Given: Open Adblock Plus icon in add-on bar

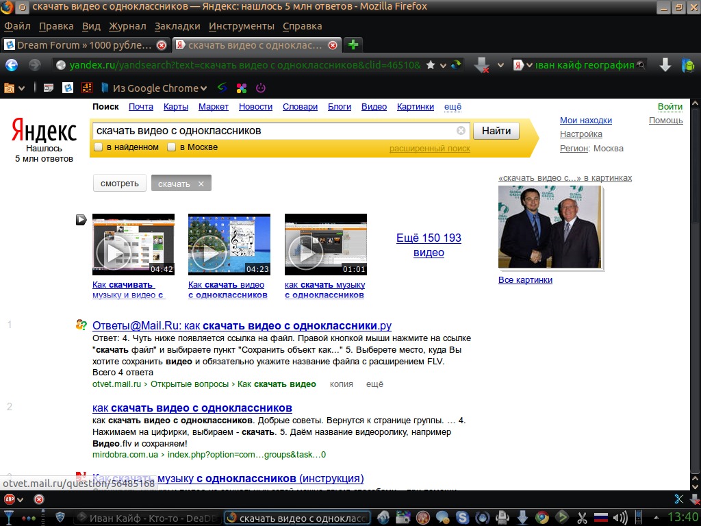Looking at the screenshot, I should pos(10,499).
